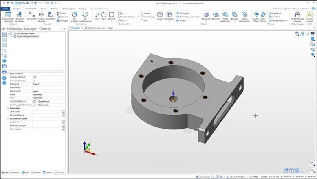317x179 pixels.
Task: Click the Boolean tool
Action: tap(235, 16)
